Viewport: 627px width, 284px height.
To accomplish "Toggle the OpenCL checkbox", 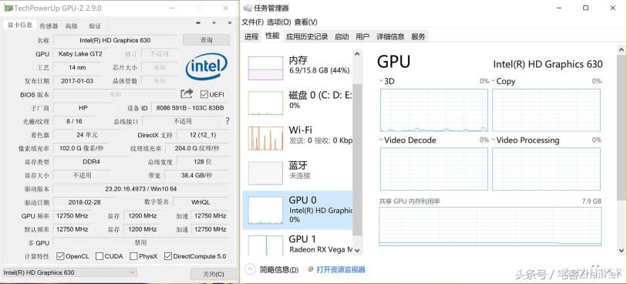I will (60, 256).
